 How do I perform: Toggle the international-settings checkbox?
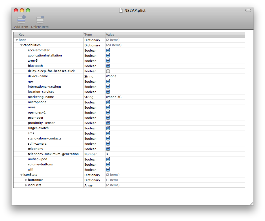pos(108,86)
